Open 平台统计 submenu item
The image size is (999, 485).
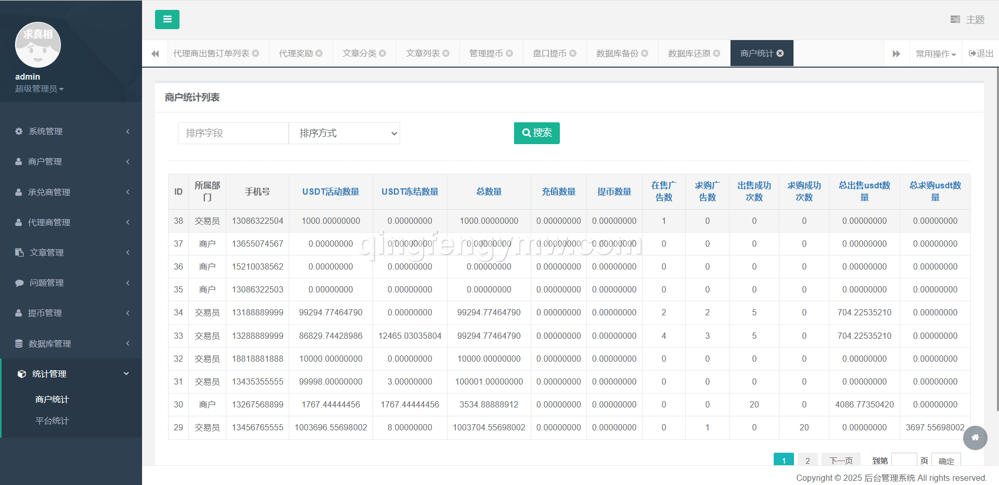[52, 420]
